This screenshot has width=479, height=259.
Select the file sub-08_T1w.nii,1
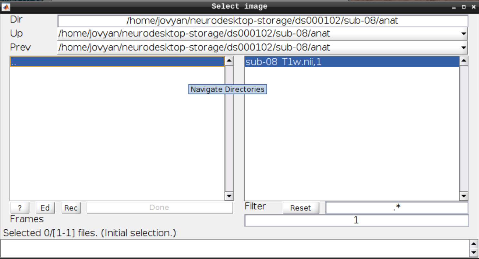point(352,62)
